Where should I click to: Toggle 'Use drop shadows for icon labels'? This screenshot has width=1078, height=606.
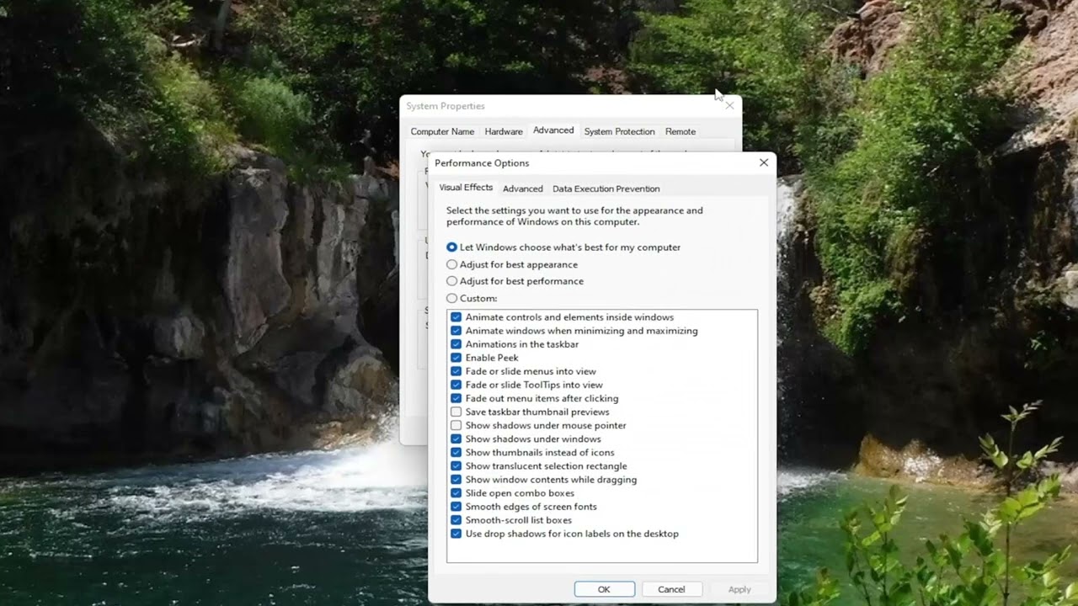[456, 534]
